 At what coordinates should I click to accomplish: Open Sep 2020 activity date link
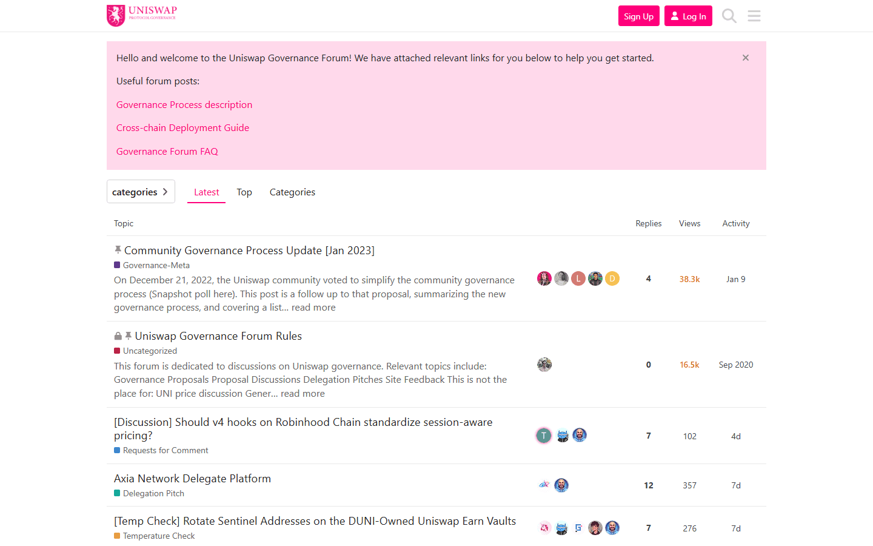pos(736,365)
